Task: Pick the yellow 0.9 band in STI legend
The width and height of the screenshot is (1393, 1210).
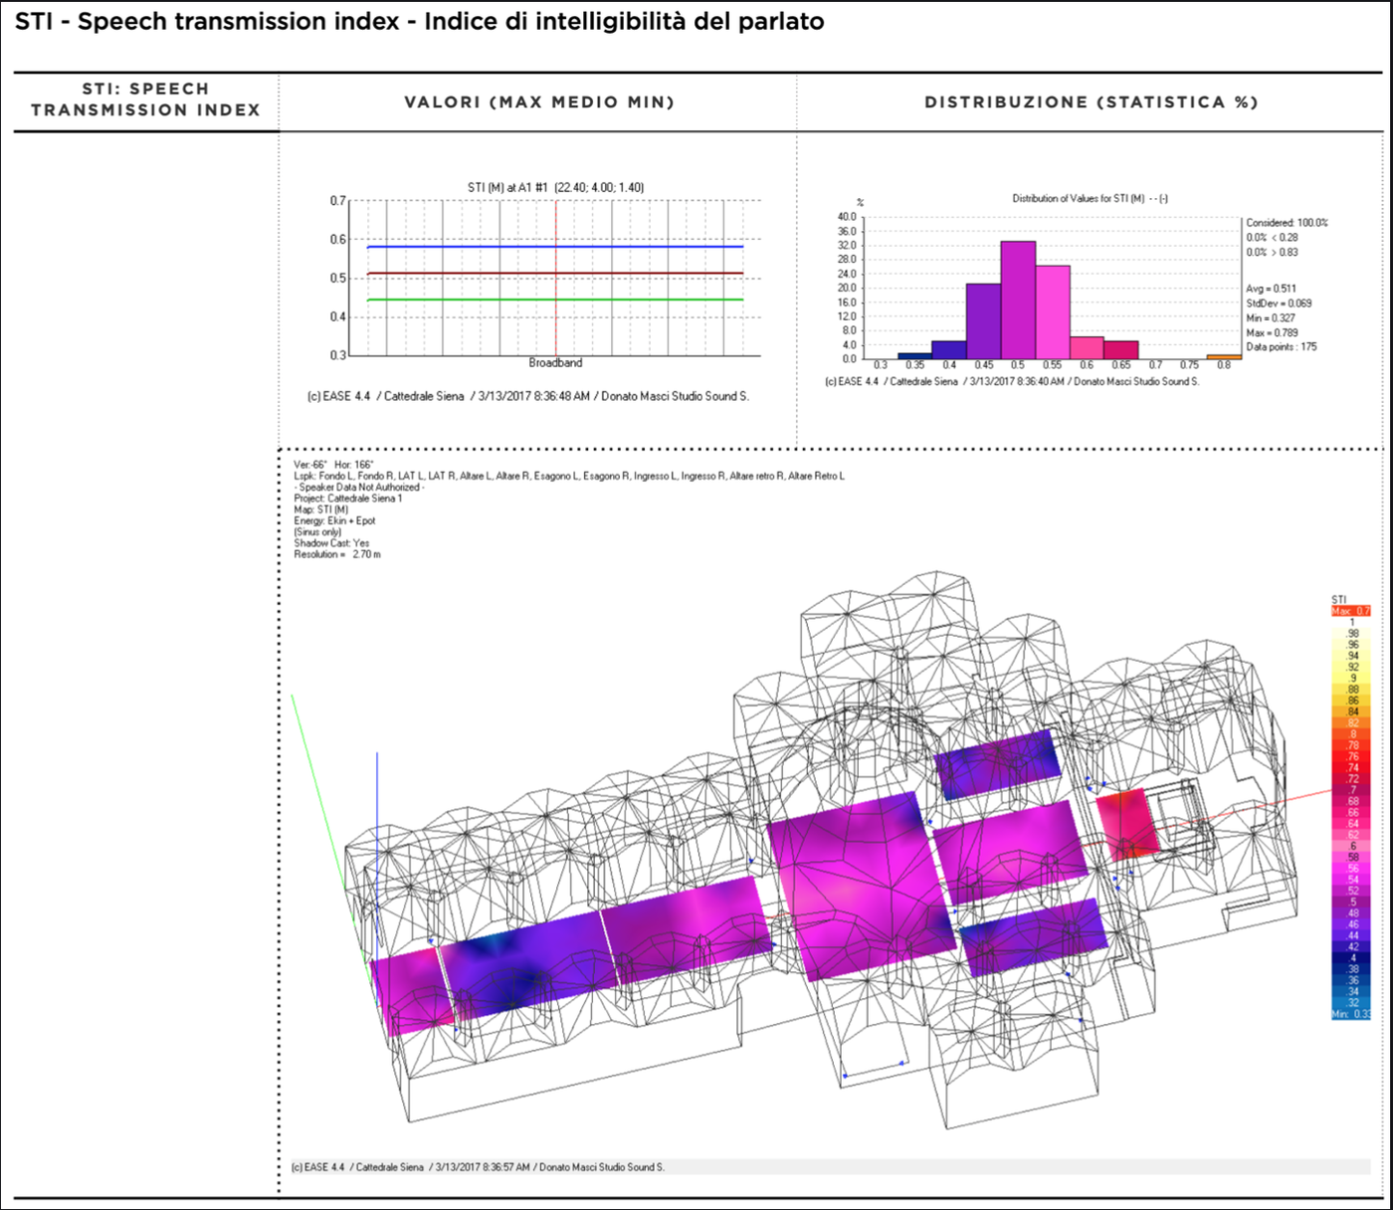Action: click(x=1351, y=678)
